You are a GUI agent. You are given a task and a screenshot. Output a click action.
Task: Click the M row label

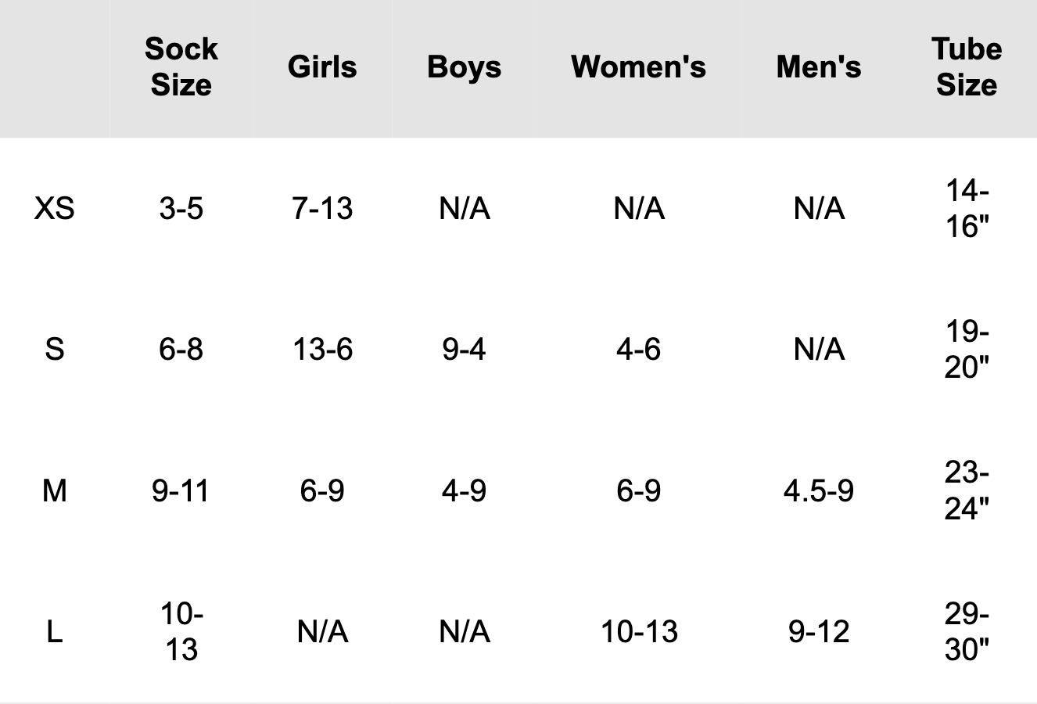[55, 491]
